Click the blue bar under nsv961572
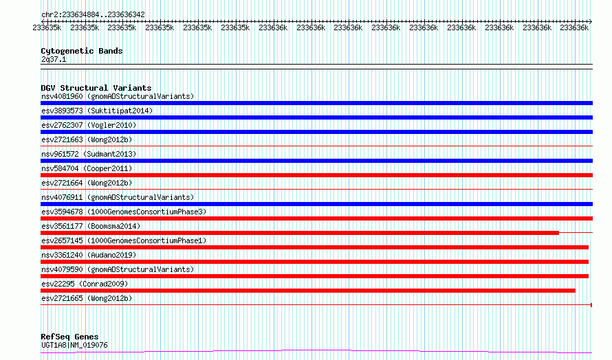The width and height of the screenshot is (612, 360). tap(316, 161)
